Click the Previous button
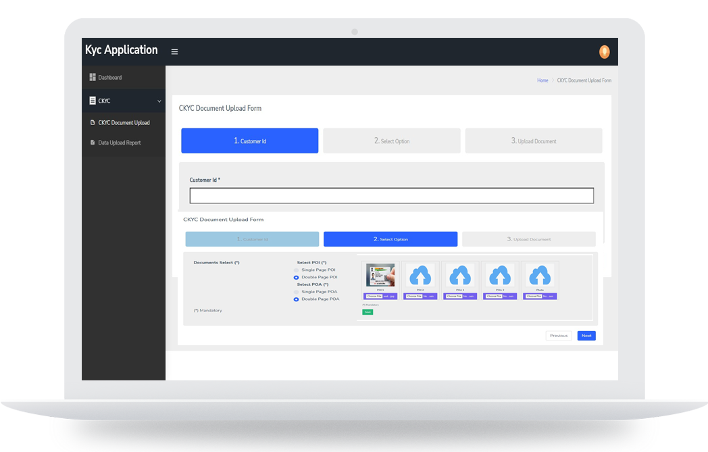This screenshot has width=708, height=452. coord(559,336)
